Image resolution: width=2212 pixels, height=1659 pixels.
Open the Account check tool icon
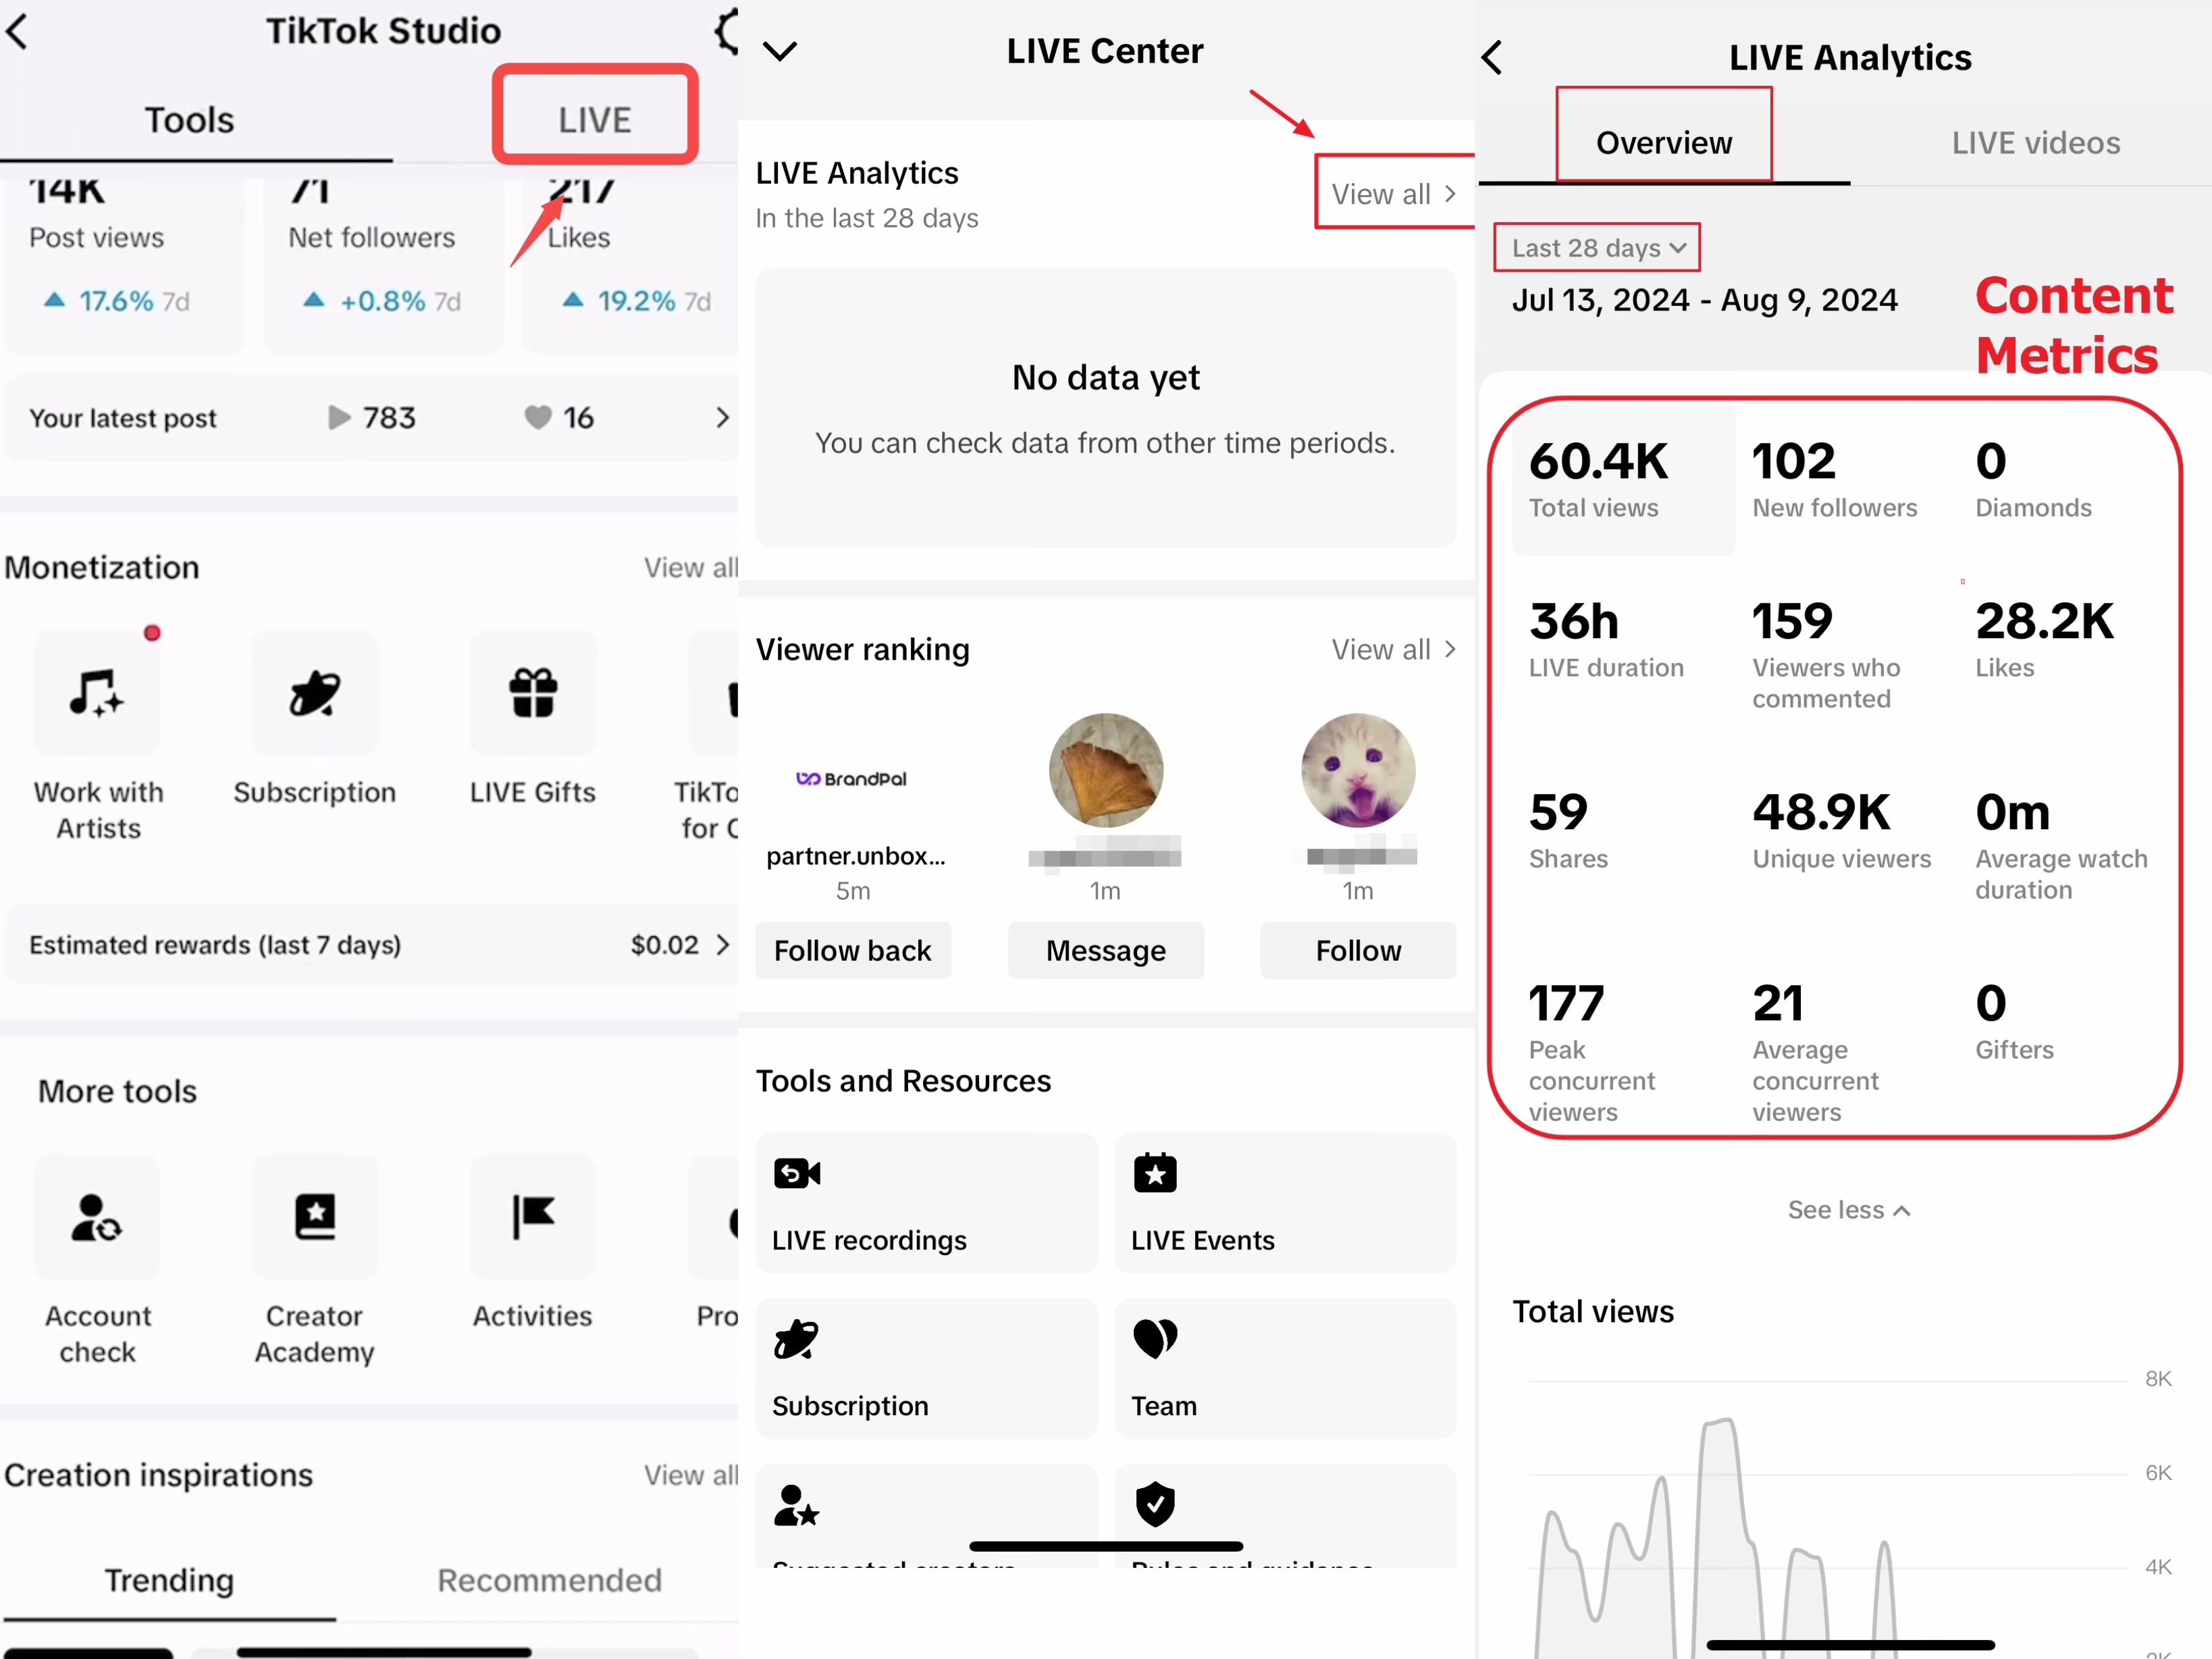click(x=97, y=1217)
